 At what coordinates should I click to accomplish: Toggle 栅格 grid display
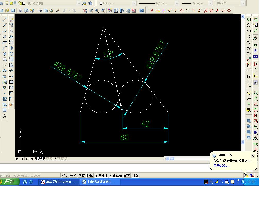point(73,176)
